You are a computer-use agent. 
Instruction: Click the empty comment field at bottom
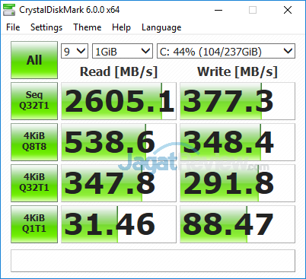point(153,261)
